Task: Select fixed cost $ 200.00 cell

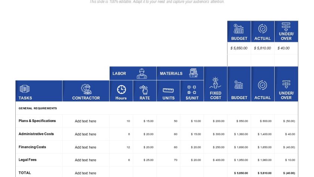Action: coord(218,121)
